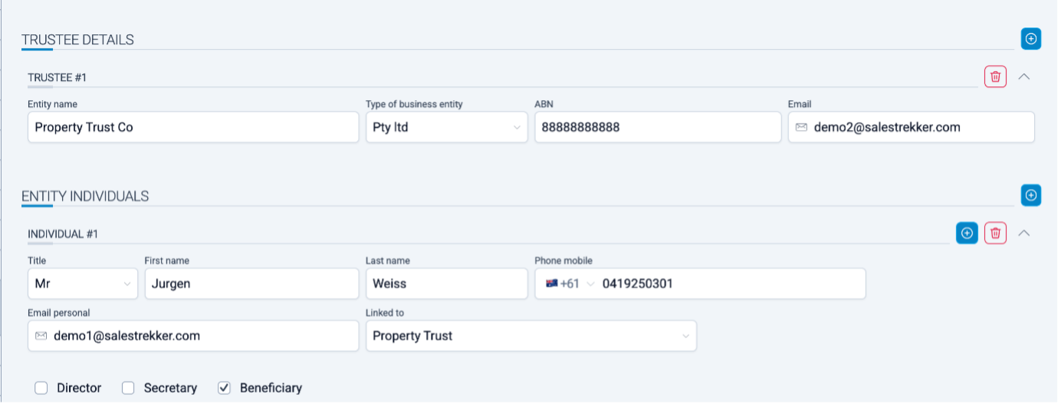Open Type of business entity dropdown

coord(446,128)
